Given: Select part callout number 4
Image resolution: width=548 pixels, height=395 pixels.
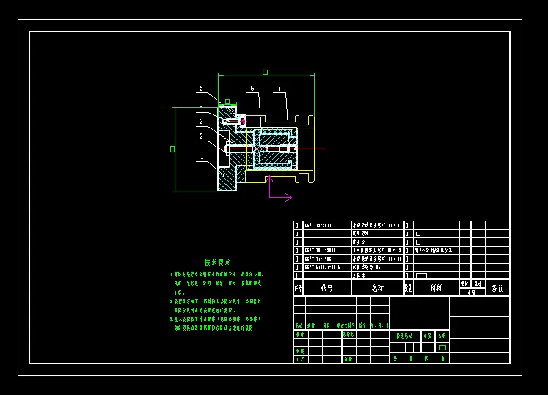Looking at the screenshot, I should 202,108.
